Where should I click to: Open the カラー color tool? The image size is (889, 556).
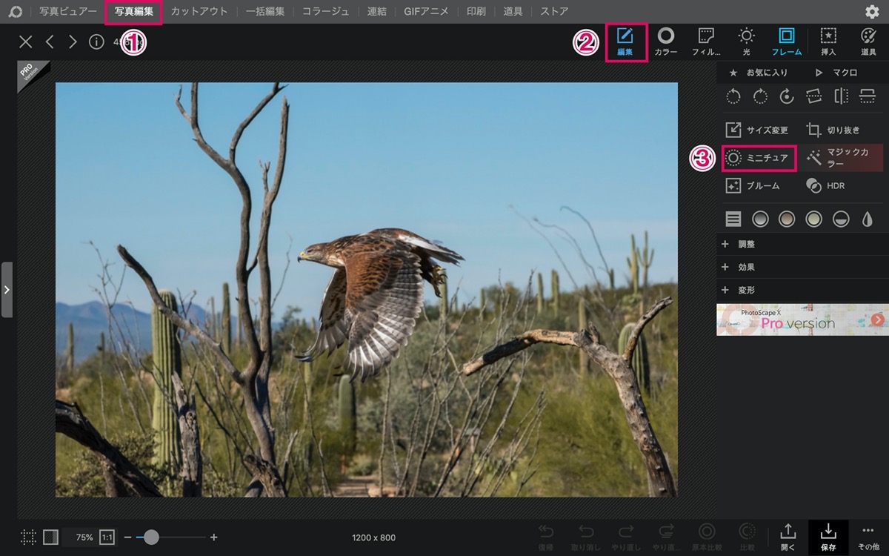tap(665, 42)
